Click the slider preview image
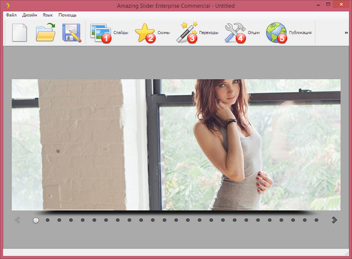Screen dimensions: 352x259 [x=176, y=144]
